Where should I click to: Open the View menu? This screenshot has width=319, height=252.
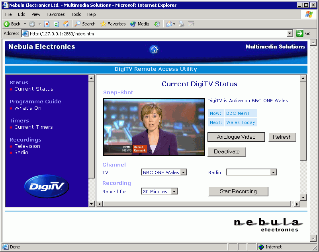coord(36,14)
